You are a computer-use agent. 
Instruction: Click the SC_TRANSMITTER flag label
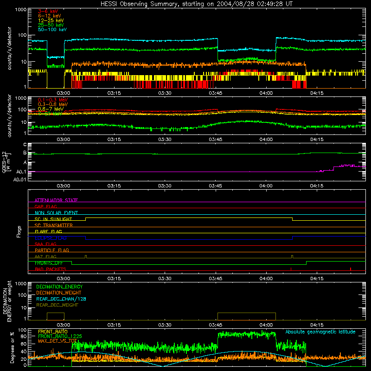54,225
